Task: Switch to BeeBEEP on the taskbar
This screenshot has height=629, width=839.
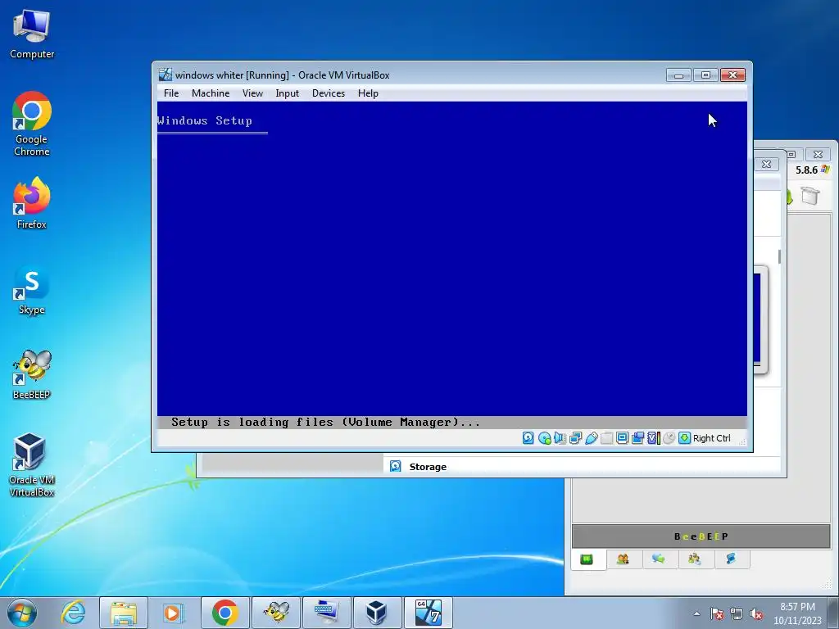Action: pyautogui.click(x=276, y=613)
